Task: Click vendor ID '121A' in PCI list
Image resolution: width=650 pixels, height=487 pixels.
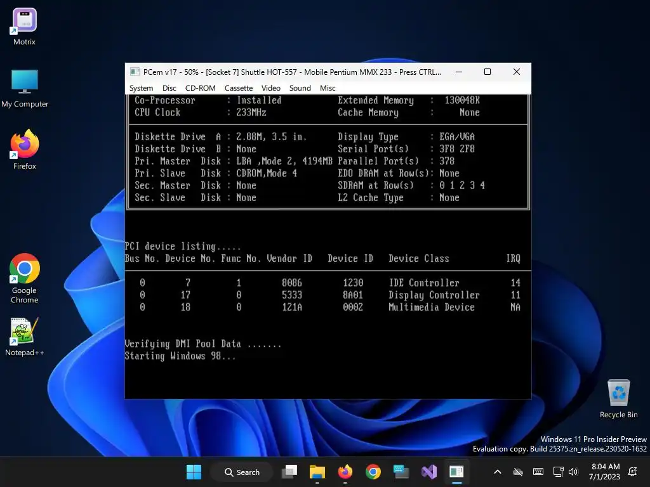Action: (292, 307)
